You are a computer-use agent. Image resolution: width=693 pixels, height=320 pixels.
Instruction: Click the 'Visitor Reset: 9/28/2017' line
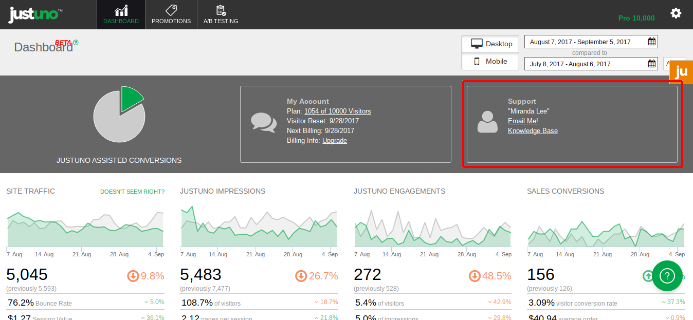(323, 121)
